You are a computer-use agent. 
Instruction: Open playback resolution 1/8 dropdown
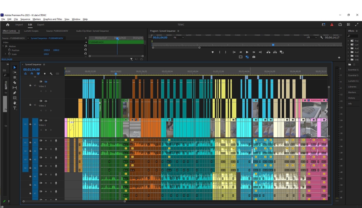coord(311,37)
